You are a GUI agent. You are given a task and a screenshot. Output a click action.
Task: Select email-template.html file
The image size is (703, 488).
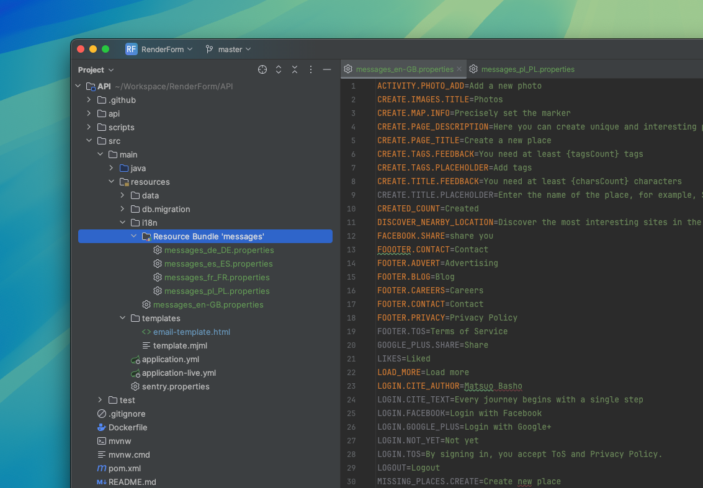192,332
